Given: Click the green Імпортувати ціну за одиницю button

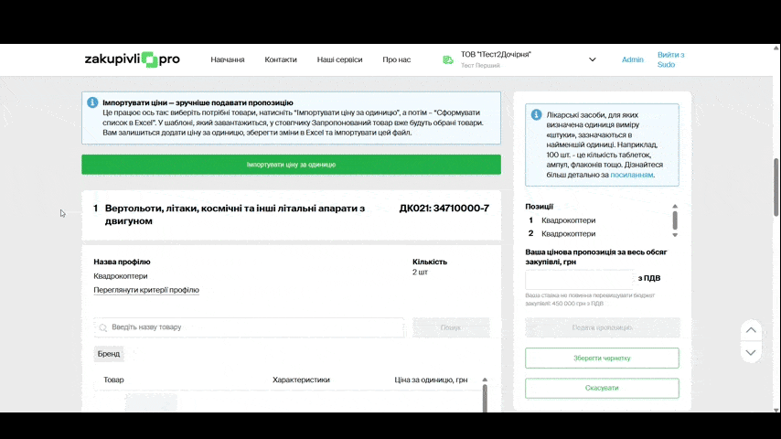Looking at the screenshot, I should 291,165.
